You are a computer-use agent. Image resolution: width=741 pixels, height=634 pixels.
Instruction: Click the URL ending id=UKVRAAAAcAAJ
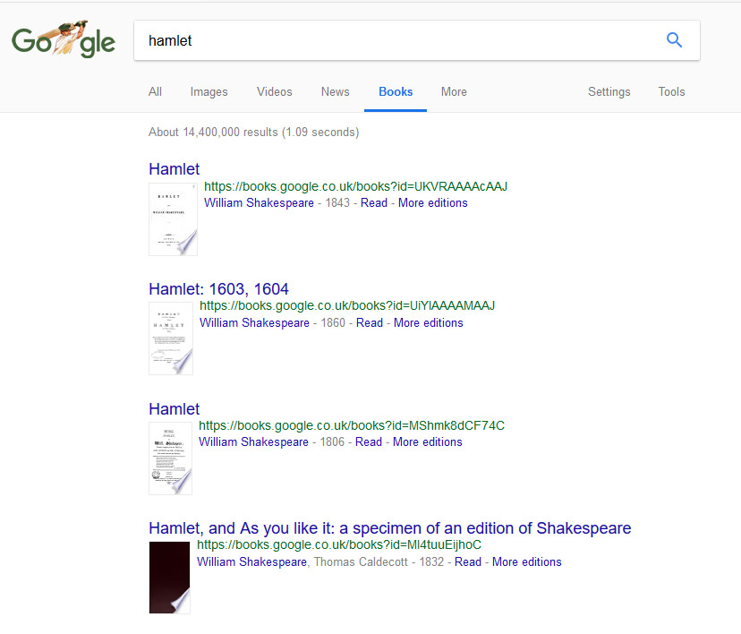356,187
